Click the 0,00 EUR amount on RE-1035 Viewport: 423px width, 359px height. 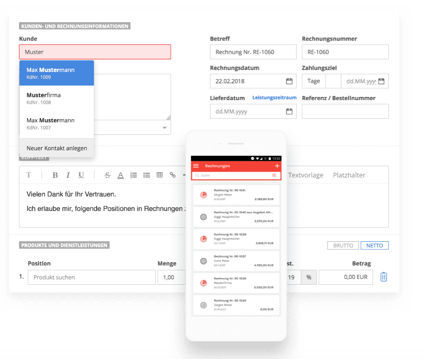coord(267,309)
